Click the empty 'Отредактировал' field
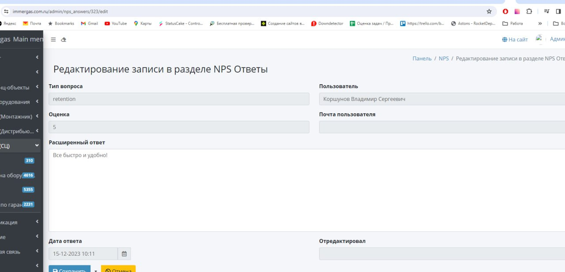This screenshot has height=272, width=565. [442, 254]
